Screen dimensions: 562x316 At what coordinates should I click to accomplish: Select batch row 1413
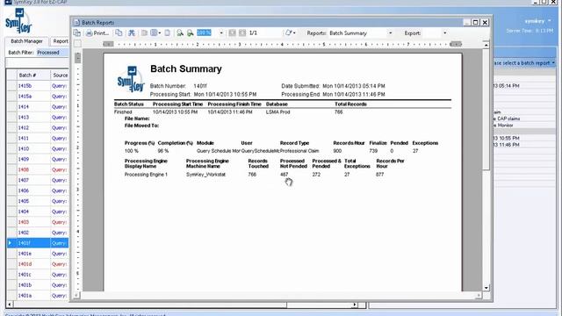(38, 117)
